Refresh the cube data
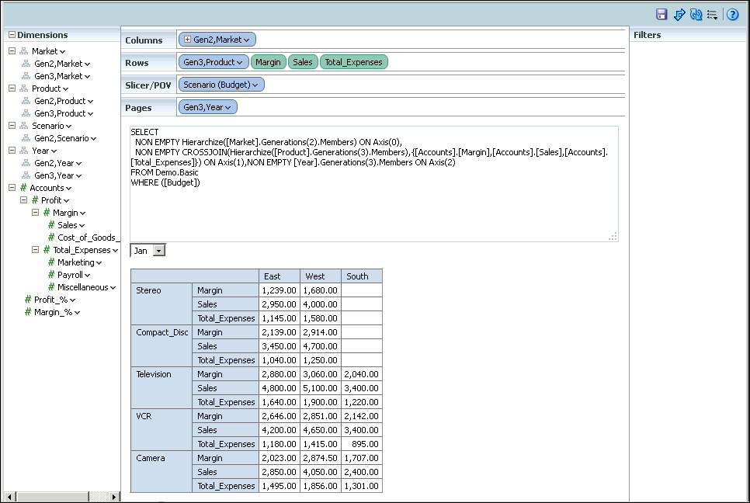Image resolution: width=750 pixels, height=503 pixels. pos(696,14)
